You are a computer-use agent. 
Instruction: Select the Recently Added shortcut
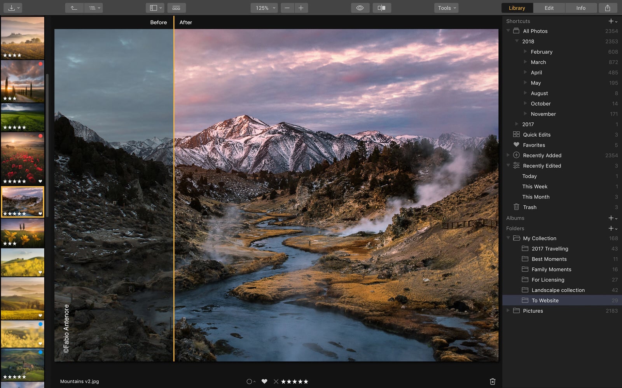click(542, 155)
